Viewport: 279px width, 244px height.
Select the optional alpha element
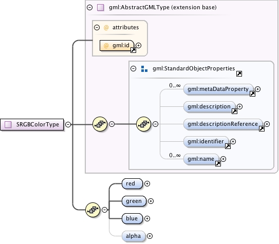134,236
